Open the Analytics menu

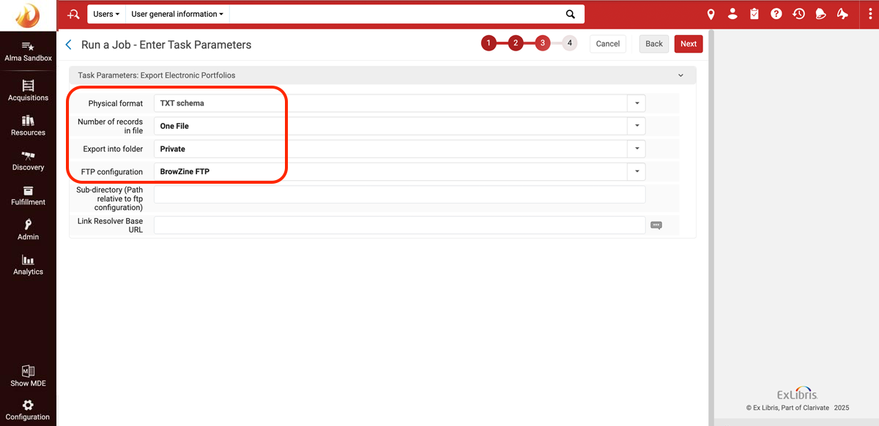tap(28, 265)
